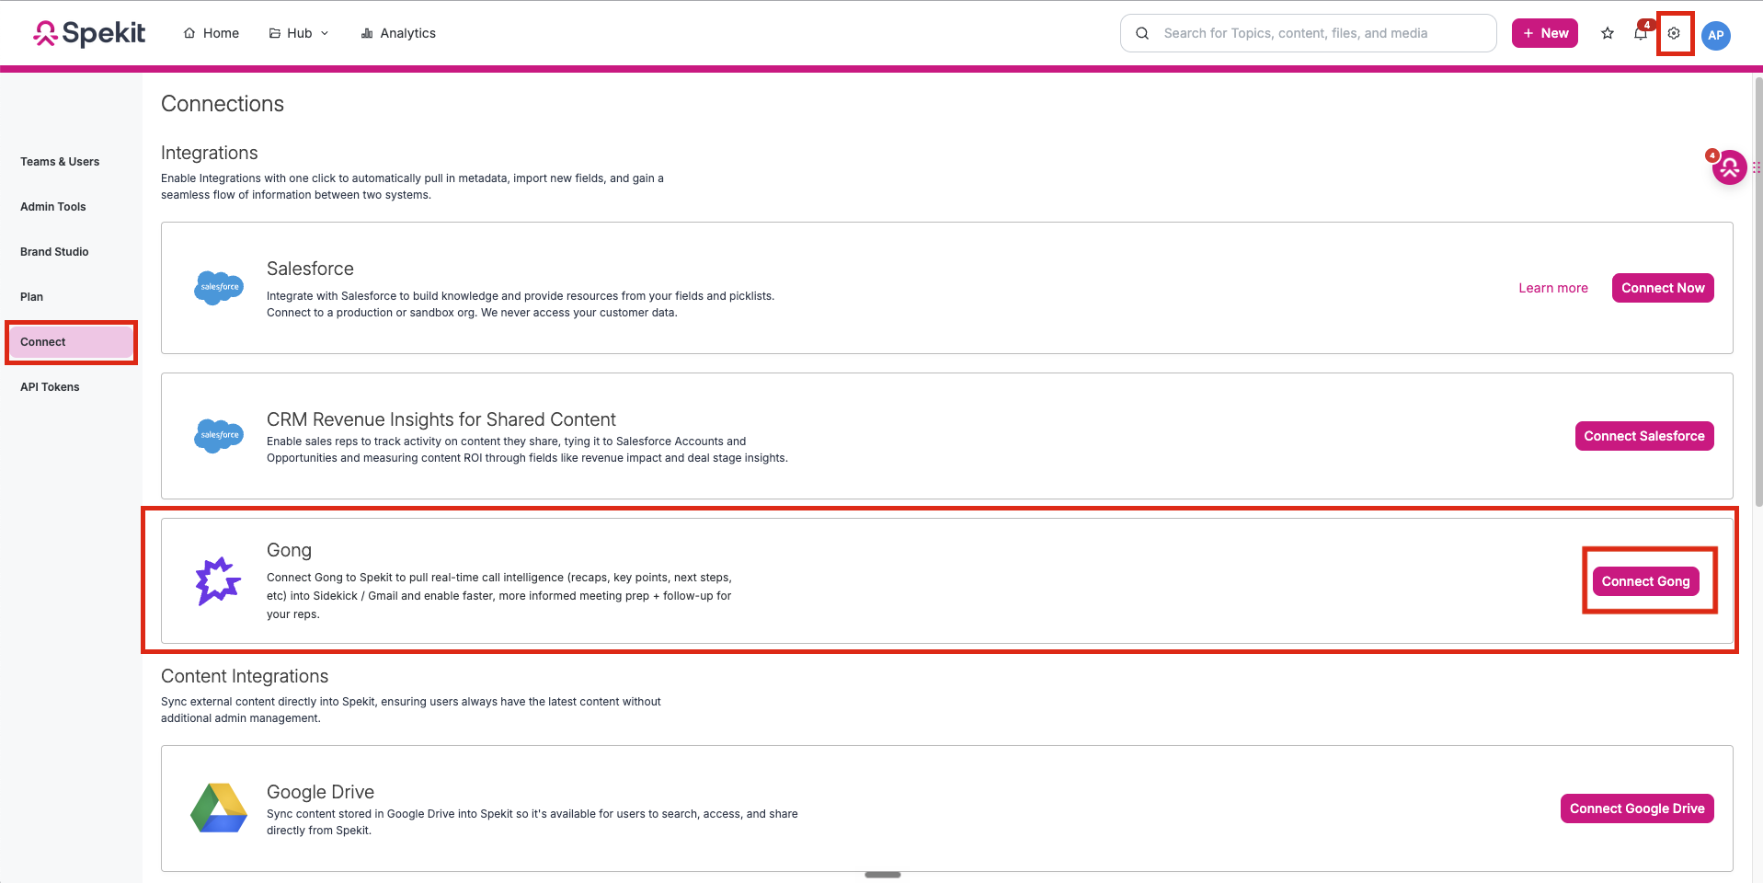Open Teams & Users settings

pyautogui.click(x=60, y=162)
